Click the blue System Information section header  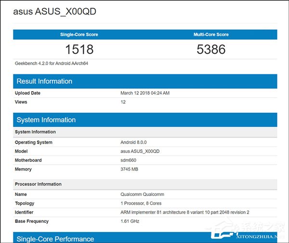[x=46, y=120]
